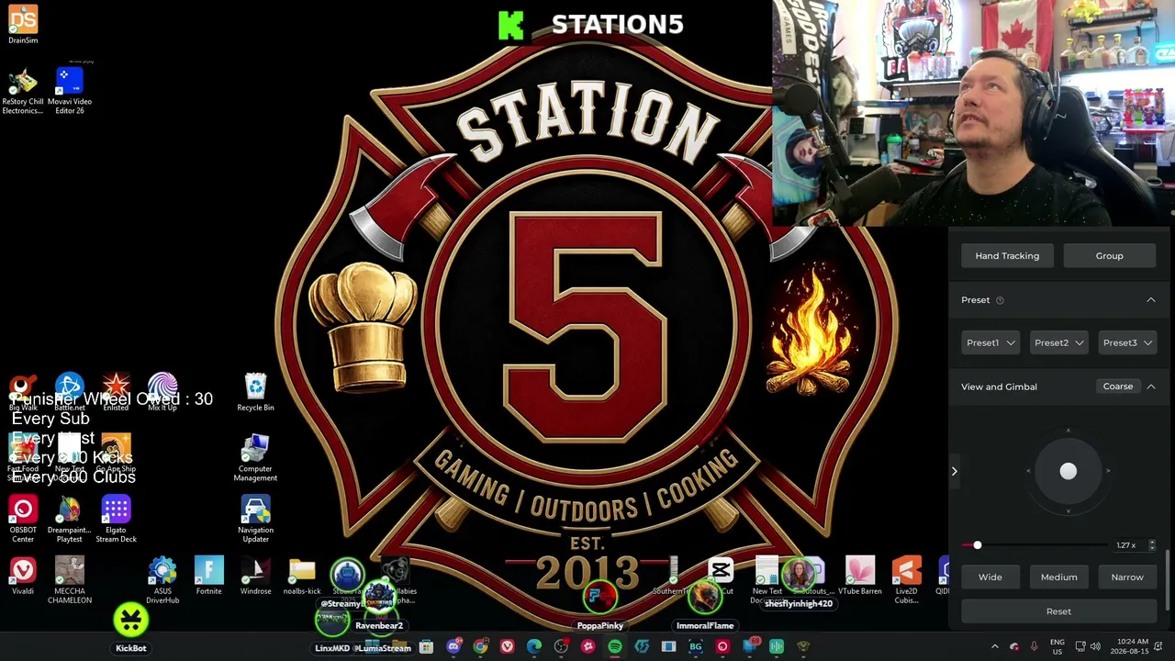Tilt gimbal down with the bottom arrow
Viewport: 1175px width, 661px height.
tap(1068, 510)
